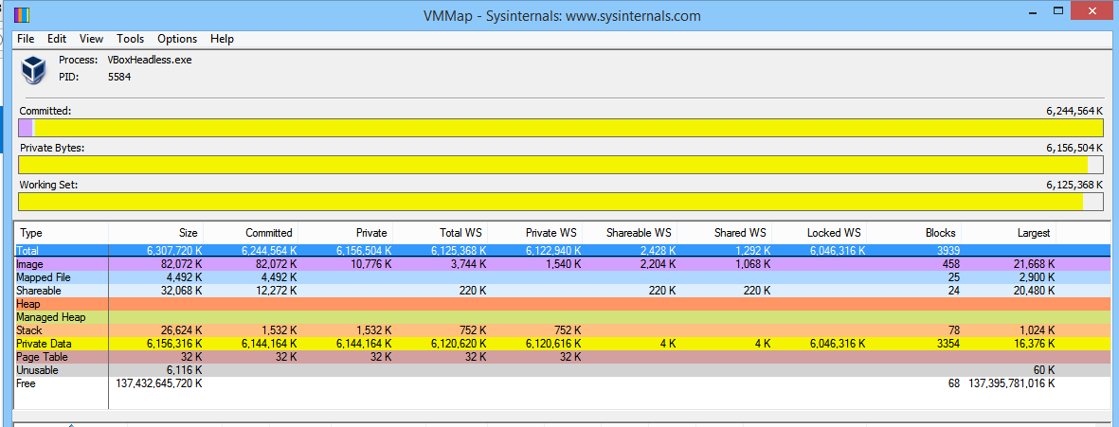
Task: Click the Committed value 6,244,564 K above bar
Action: click(1074, 111)
